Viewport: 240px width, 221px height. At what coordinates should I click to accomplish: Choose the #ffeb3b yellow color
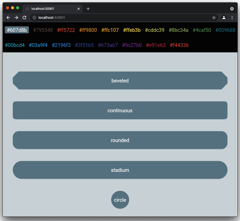click(132, 30)
